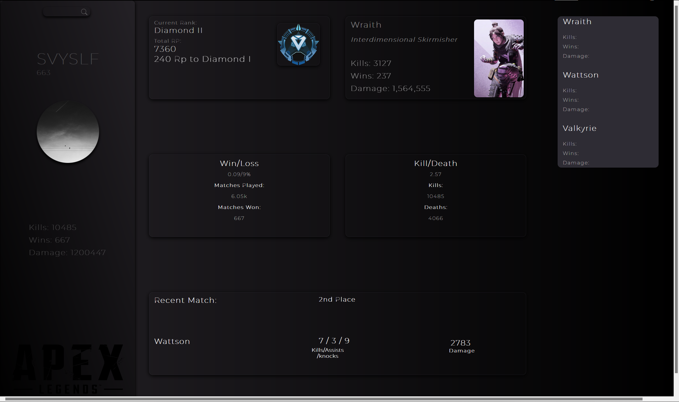Select the Current Rank panel

coord(239,57)
